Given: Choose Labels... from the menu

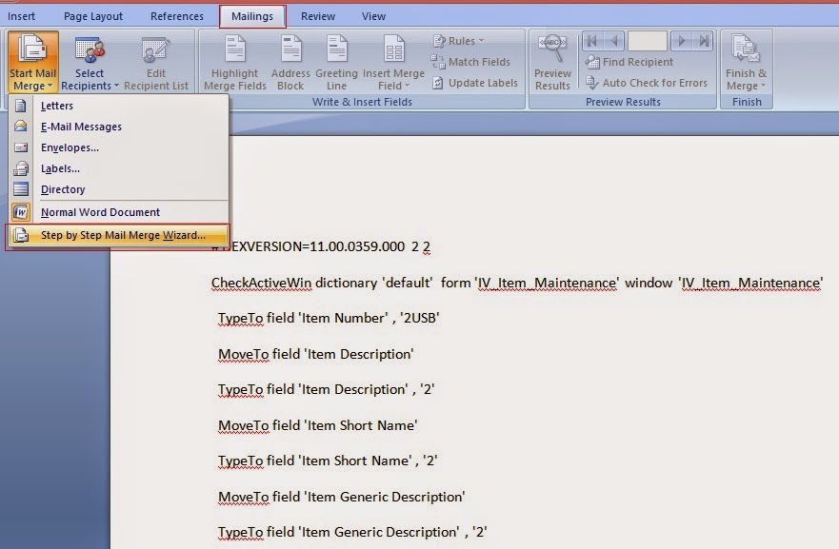Looking at the screenshot, I should coord(119,168).
